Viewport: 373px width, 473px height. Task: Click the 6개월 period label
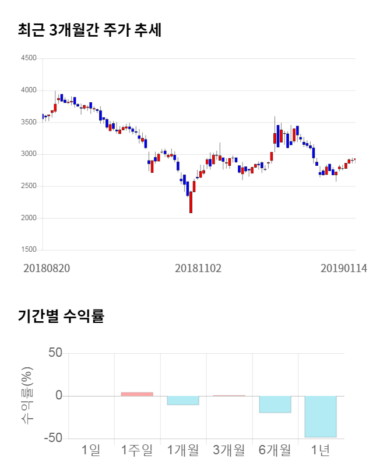pyautogui.click(x=275, y=450)
